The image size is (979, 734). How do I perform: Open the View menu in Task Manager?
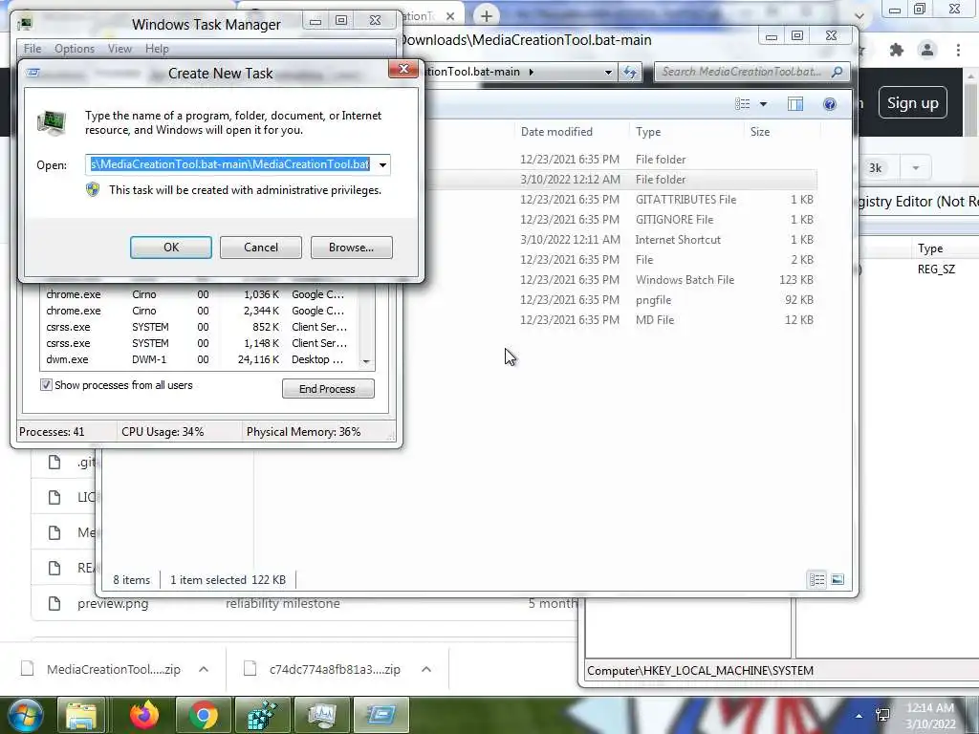pos(120,49)
